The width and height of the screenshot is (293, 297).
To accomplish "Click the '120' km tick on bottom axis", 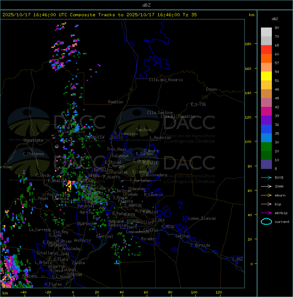I will coord(219,292).
